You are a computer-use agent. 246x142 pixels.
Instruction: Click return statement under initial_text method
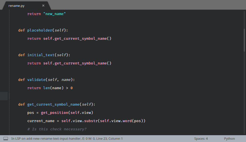(x=69, y=63)
